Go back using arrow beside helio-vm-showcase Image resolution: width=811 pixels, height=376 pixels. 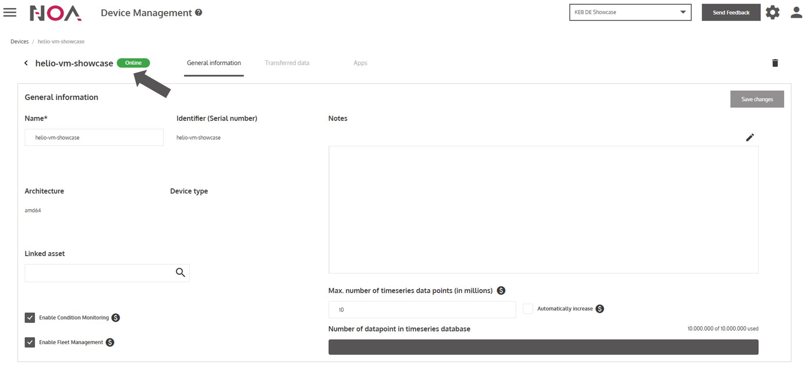click(x=26, y=63)
